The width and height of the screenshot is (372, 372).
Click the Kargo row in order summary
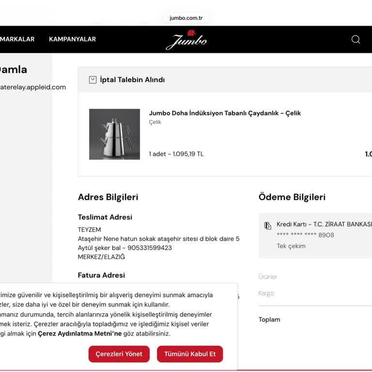click(x=266, y=294)
